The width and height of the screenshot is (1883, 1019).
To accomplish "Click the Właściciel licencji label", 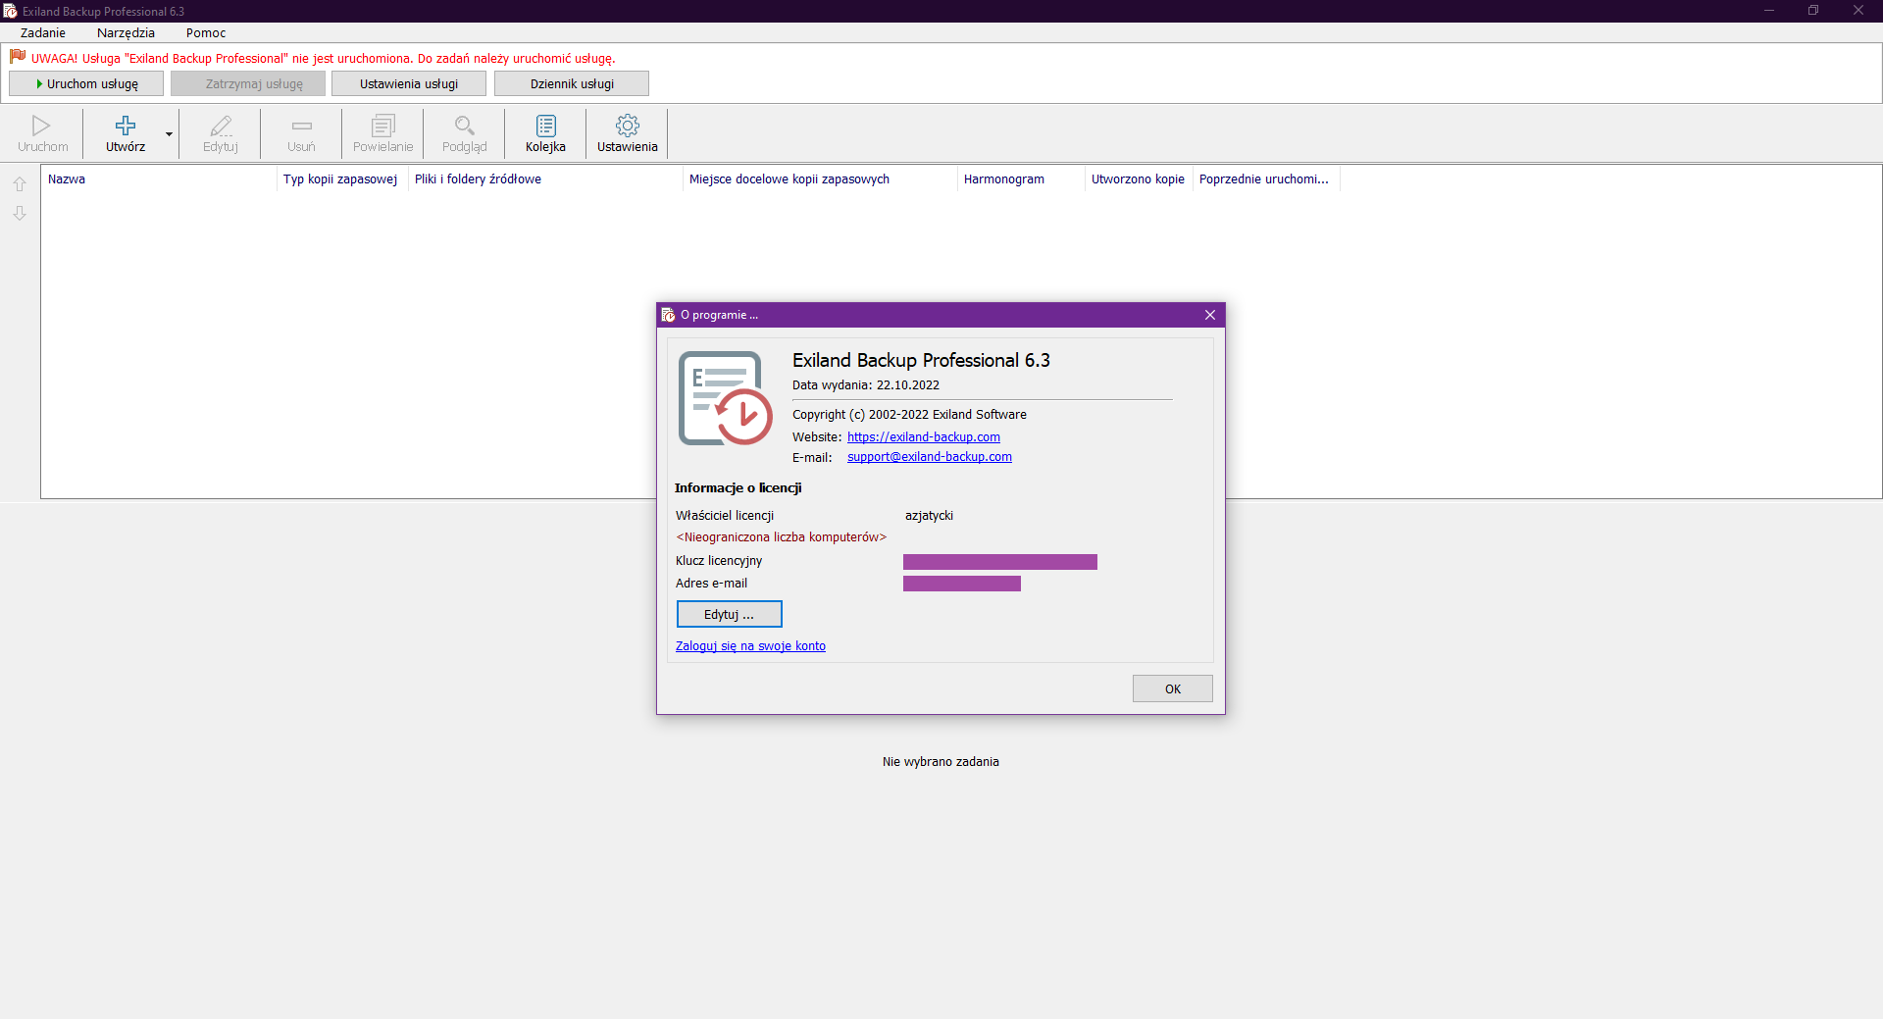I will tap(725, 516).
